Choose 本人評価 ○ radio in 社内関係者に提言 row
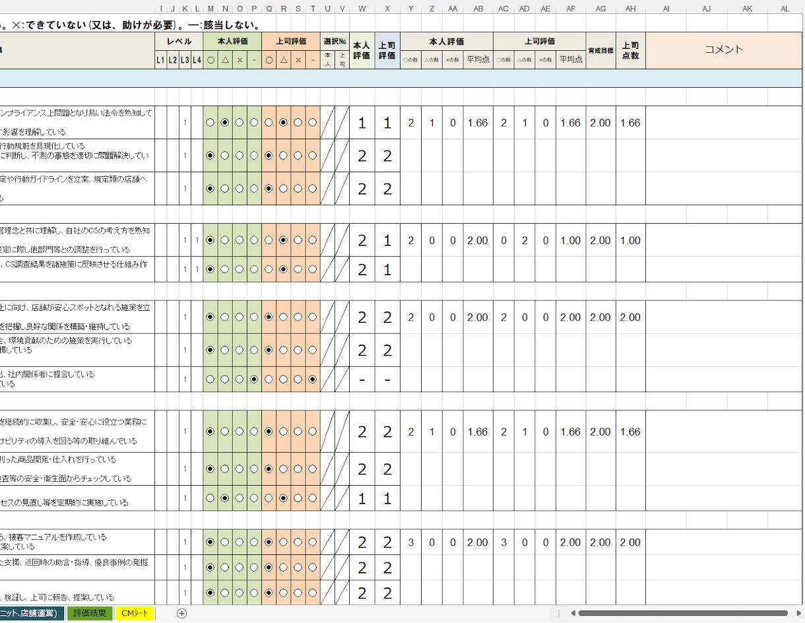 tap(210, 379)
